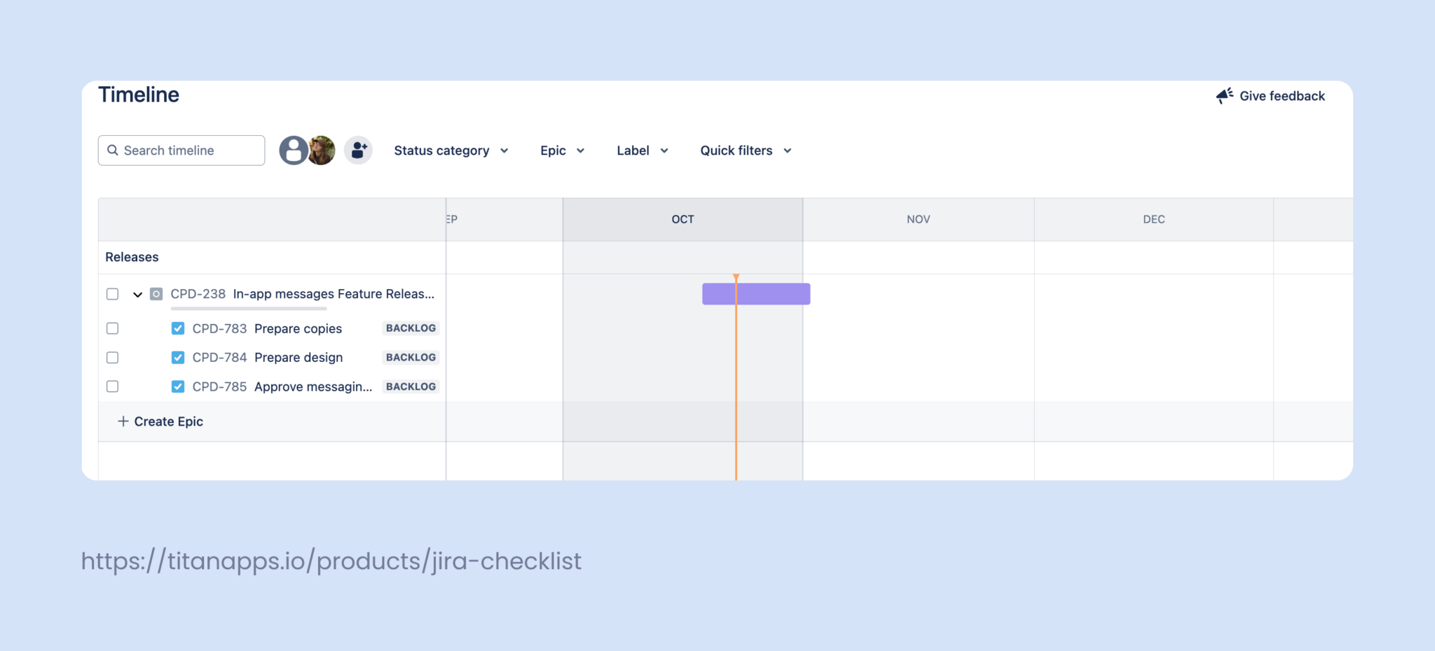Select the row checkbox beside CPD-238
This screenshot has width=1435, height=651.
(112, 294)
